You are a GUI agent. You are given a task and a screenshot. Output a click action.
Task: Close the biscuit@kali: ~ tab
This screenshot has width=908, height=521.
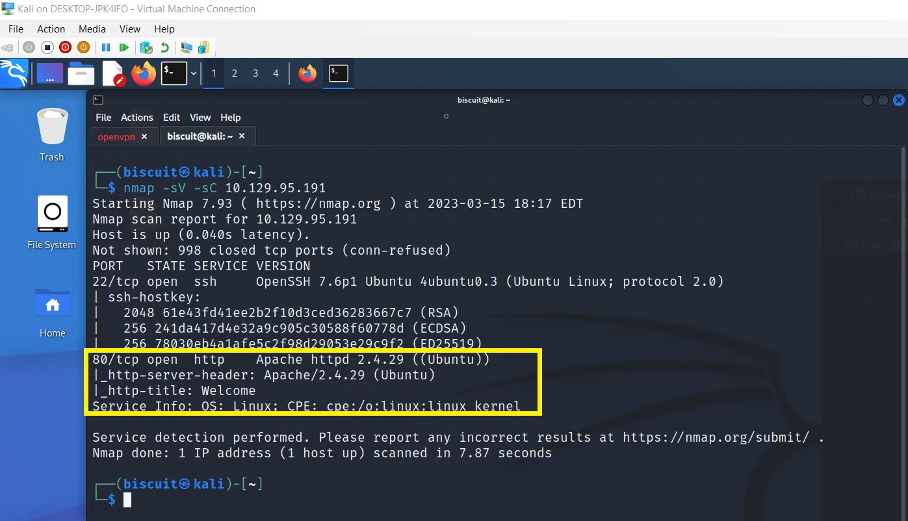click(x=242, y=136)
